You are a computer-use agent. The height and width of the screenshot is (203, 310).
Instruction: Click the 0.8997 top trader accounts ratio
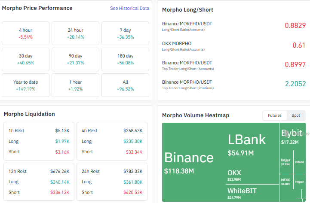point(295,64)
